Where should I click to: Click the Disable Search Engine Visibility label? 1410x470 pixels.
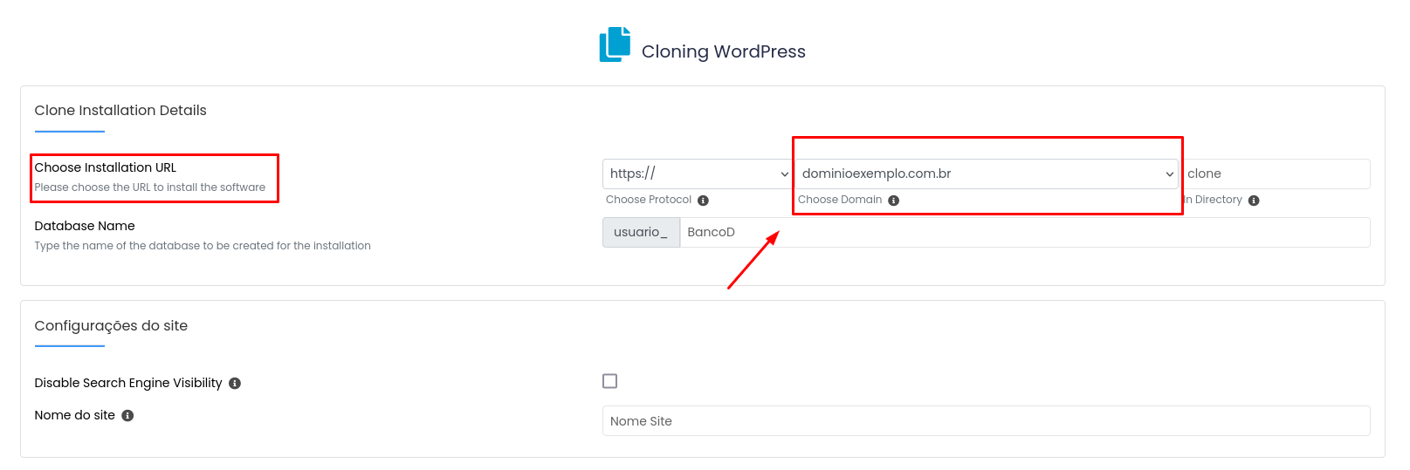(x=128, y=383)
